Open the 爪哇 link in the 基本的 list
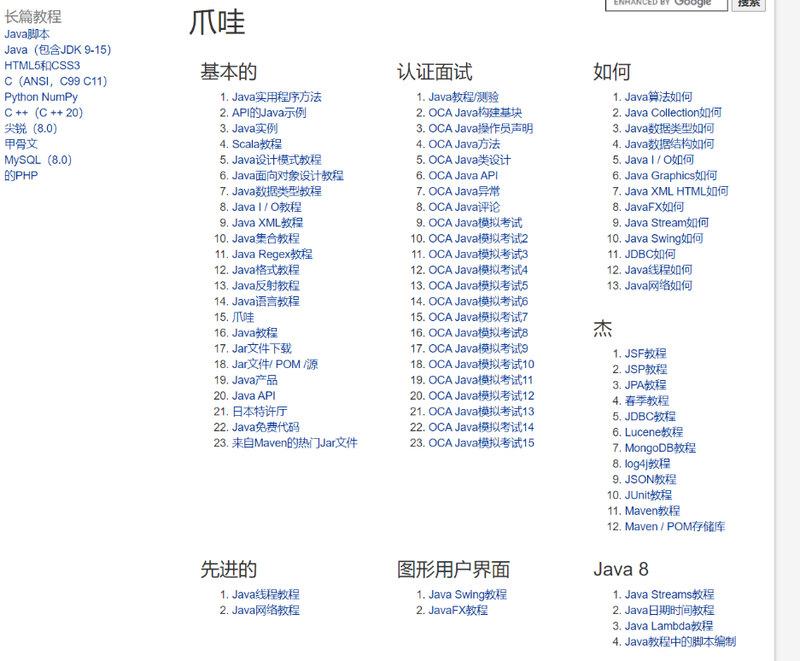The image size is (800, 661). coord(242,318)
